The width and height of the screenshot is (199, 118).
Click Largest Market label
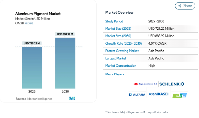pos(116,58)
